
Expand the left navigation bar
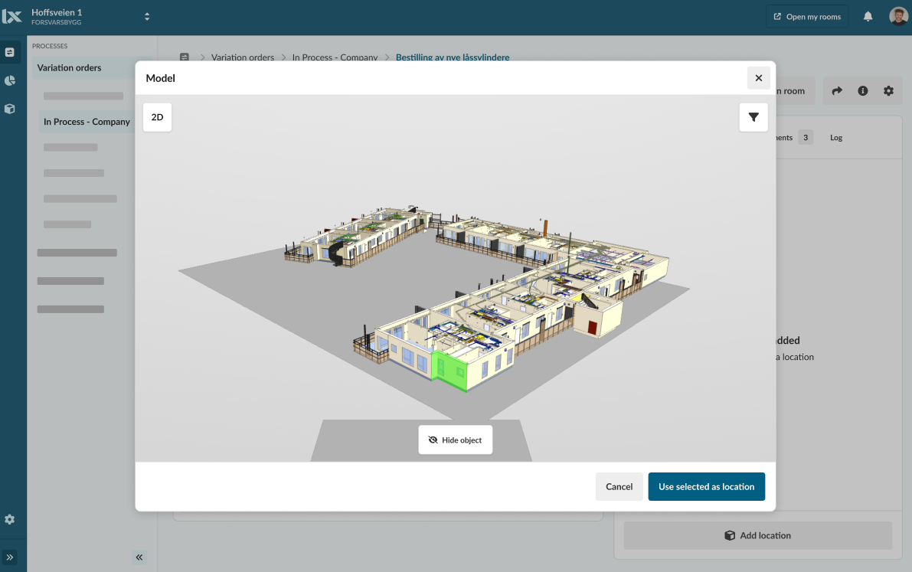coord(10,557)
